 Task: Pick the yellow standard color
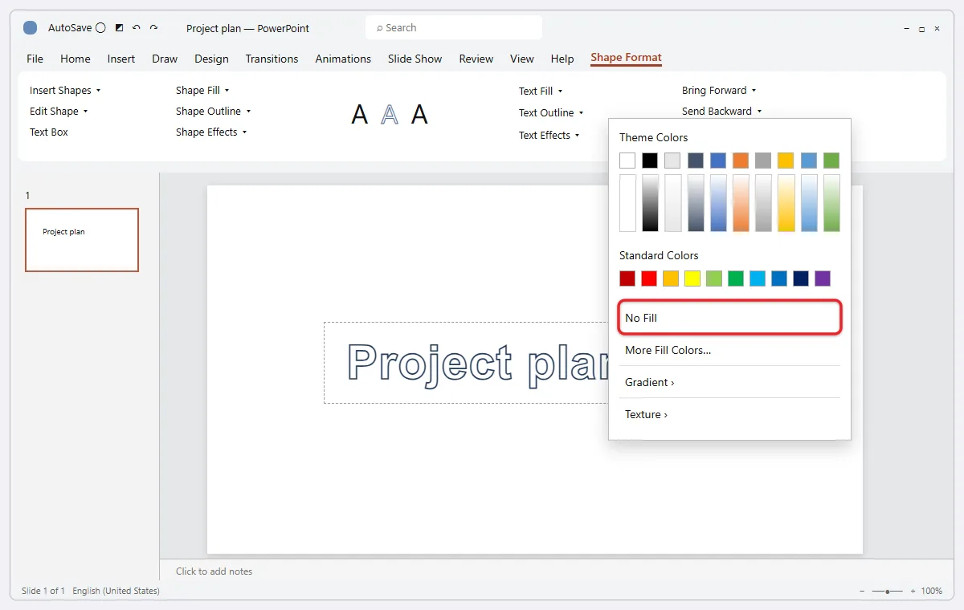pyautogui.click(x=692, y=279)
